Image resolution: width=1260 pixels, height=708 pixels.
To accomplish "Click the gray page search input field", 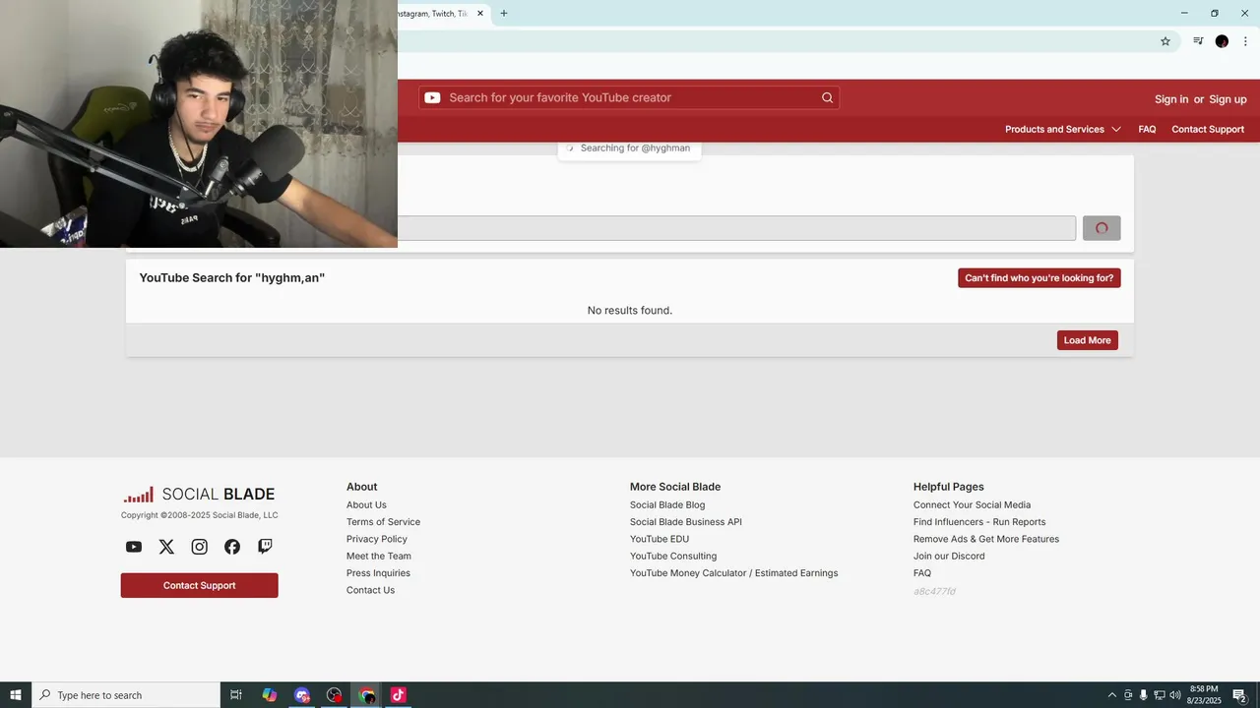I will pos(736,228).
